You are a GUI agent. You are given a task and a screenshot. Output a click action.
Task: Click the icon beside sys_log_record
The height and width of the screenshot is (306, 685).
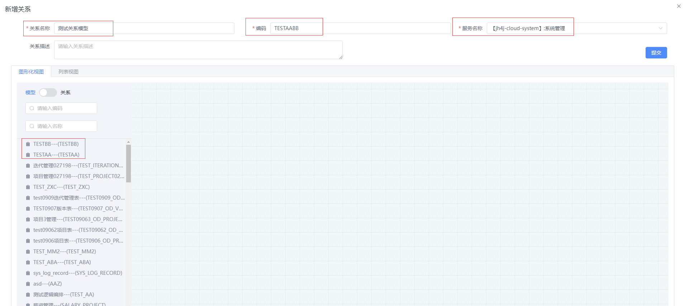tap(28, 273)
